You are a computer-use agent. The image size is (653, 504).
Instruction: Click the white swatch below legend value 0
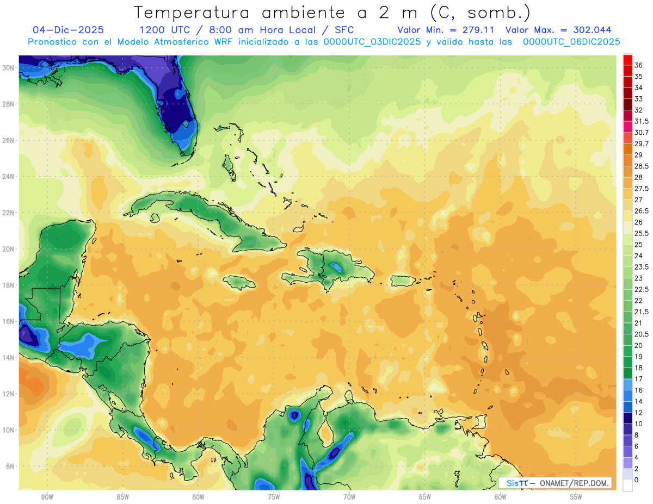(x=627, y=486)
